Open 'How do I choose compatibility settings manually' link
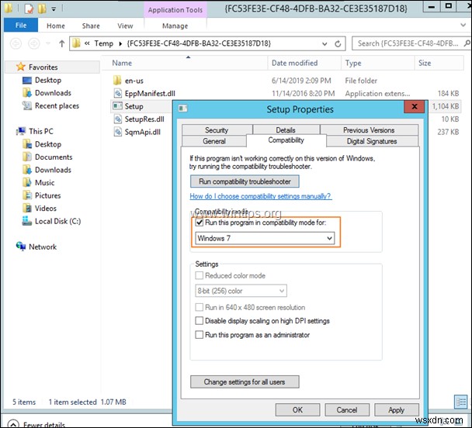This screenshot has width=472, height=428. pyautogui.click(x=261, y=196)
